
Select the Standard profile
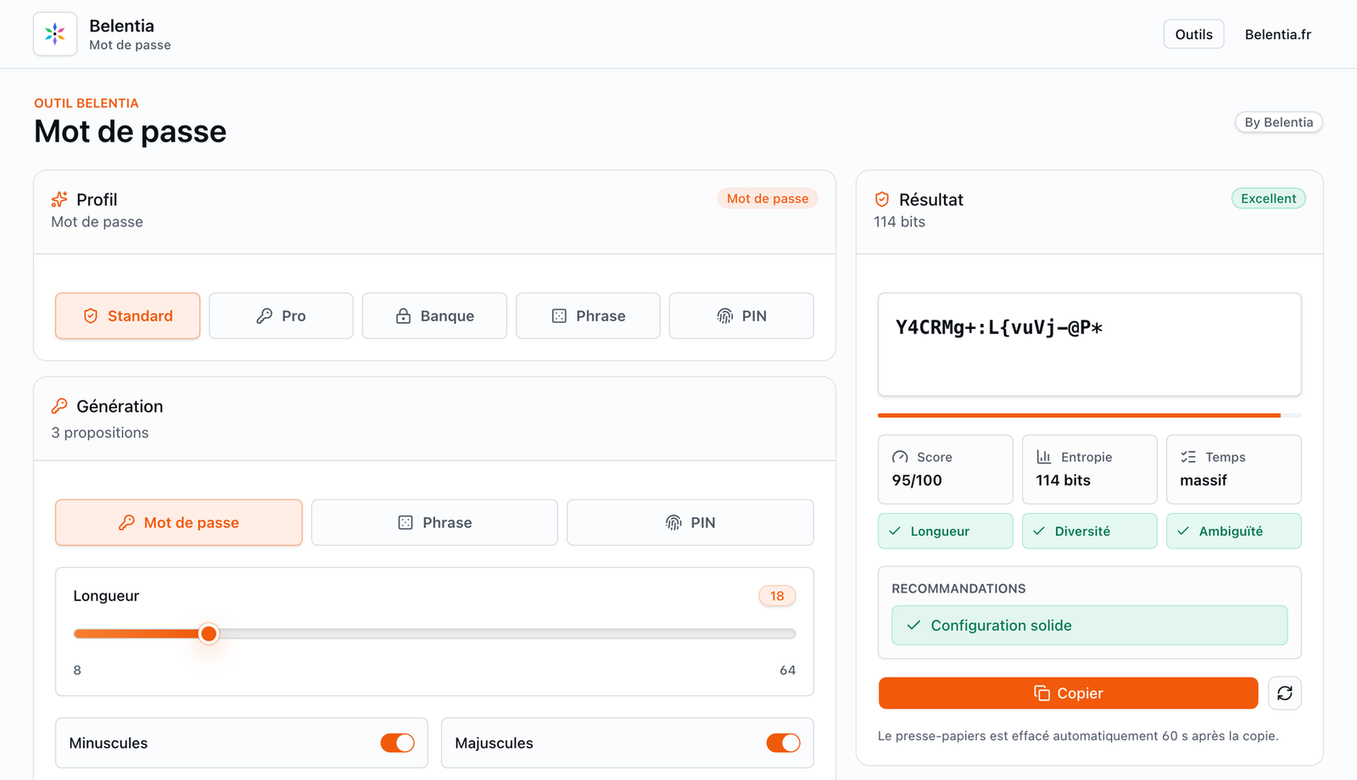[x=128, y=315]
